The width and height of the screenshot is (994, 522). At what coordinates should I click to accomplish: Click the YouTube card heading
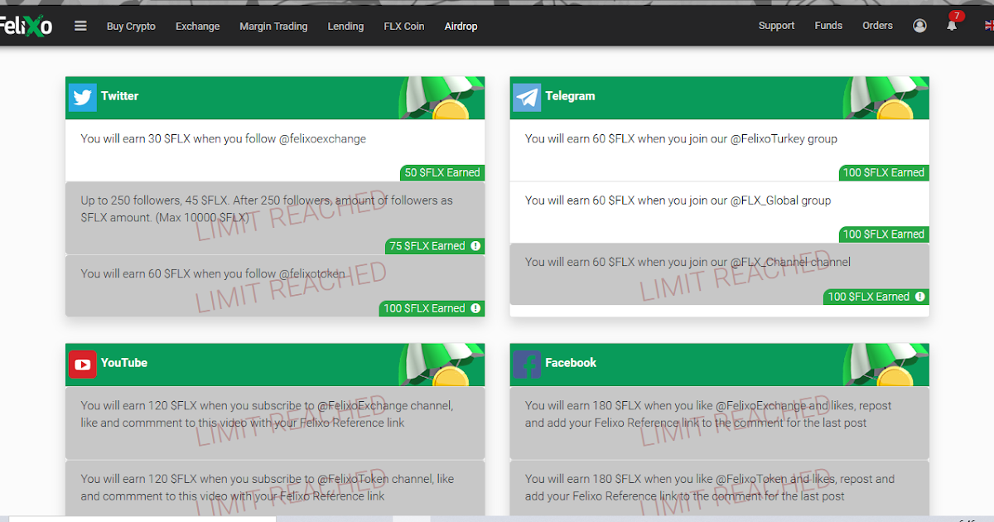124,363
